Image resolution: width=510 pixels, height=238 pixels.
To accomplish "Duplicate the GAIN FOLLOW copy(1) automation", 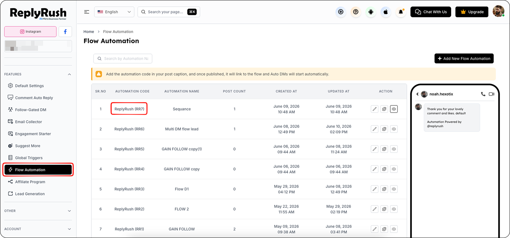I will point(384,149).
